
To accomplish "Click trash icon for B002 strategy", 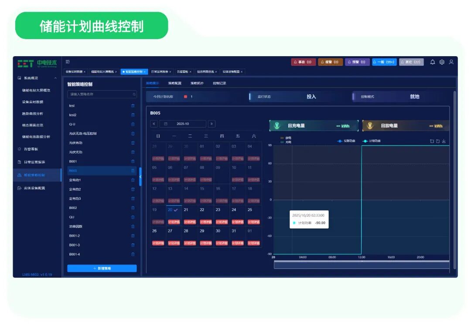I will (x=133, y=208).
